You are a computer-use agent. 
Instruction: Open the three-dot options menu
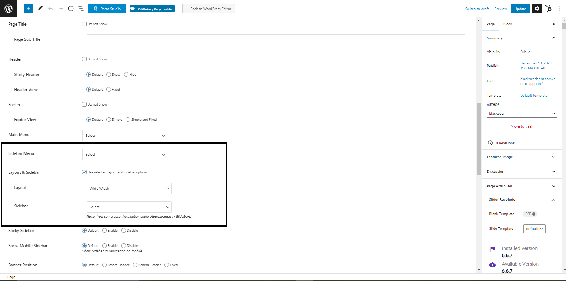point(560,9)
